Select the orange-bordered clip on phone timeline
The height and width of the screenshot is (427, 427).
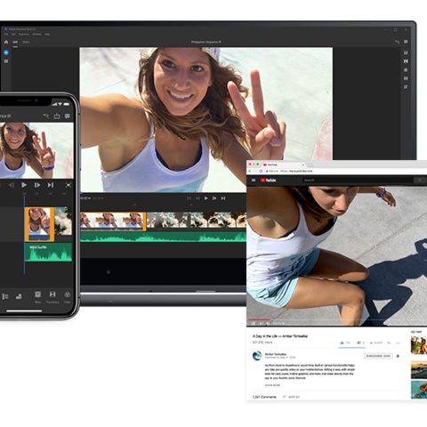tap(39, 224)
